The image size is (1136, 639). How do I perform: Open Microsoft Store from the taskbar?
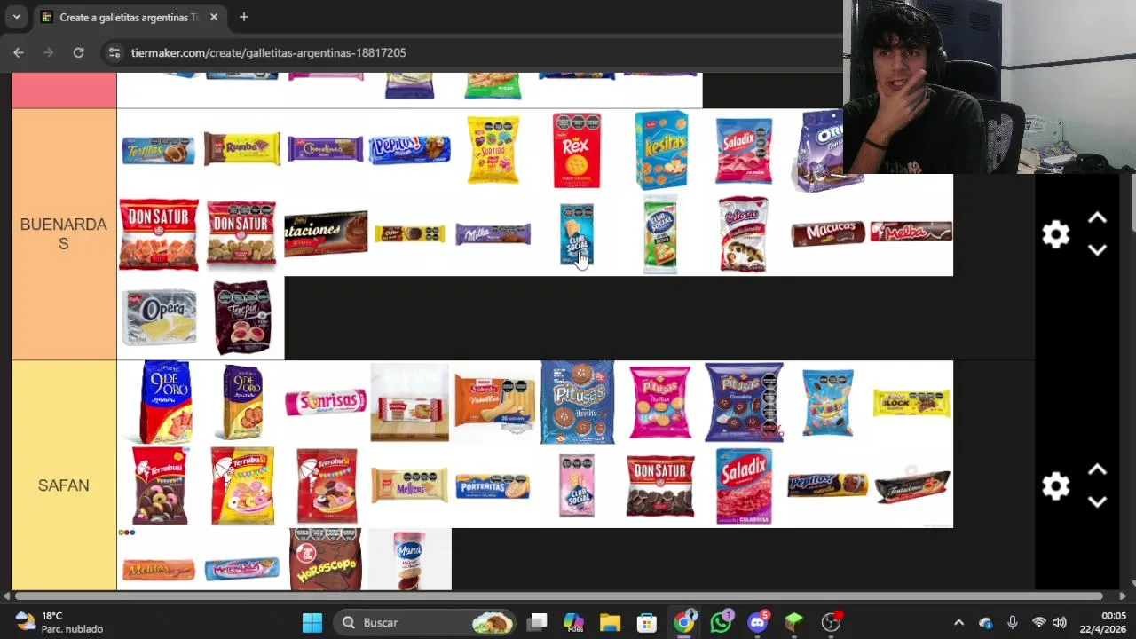point(646,622)
